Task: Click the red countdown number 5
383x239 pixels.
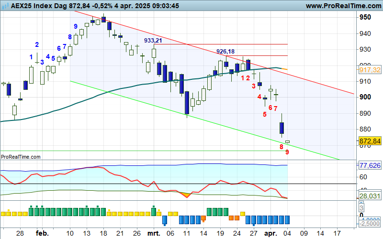Action: point(265,114)
